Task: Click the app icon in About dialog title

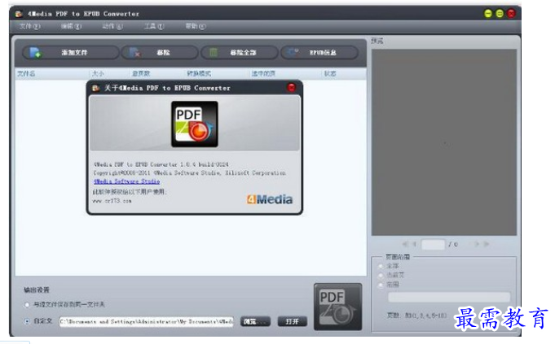Action: pyautogui.click(x=95, y=88)
